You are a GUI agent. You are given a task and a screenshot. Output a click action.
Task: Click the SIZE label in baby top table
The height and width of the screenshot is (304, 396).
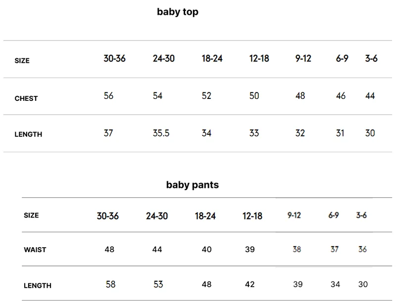click(x=22, y=60)
